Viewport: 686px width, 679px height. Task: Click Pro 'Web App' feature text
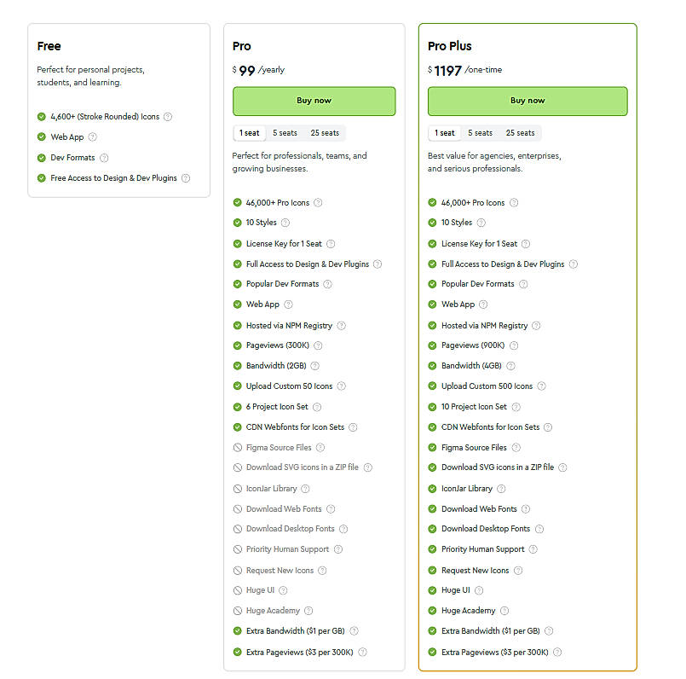(x=262, y=304)
